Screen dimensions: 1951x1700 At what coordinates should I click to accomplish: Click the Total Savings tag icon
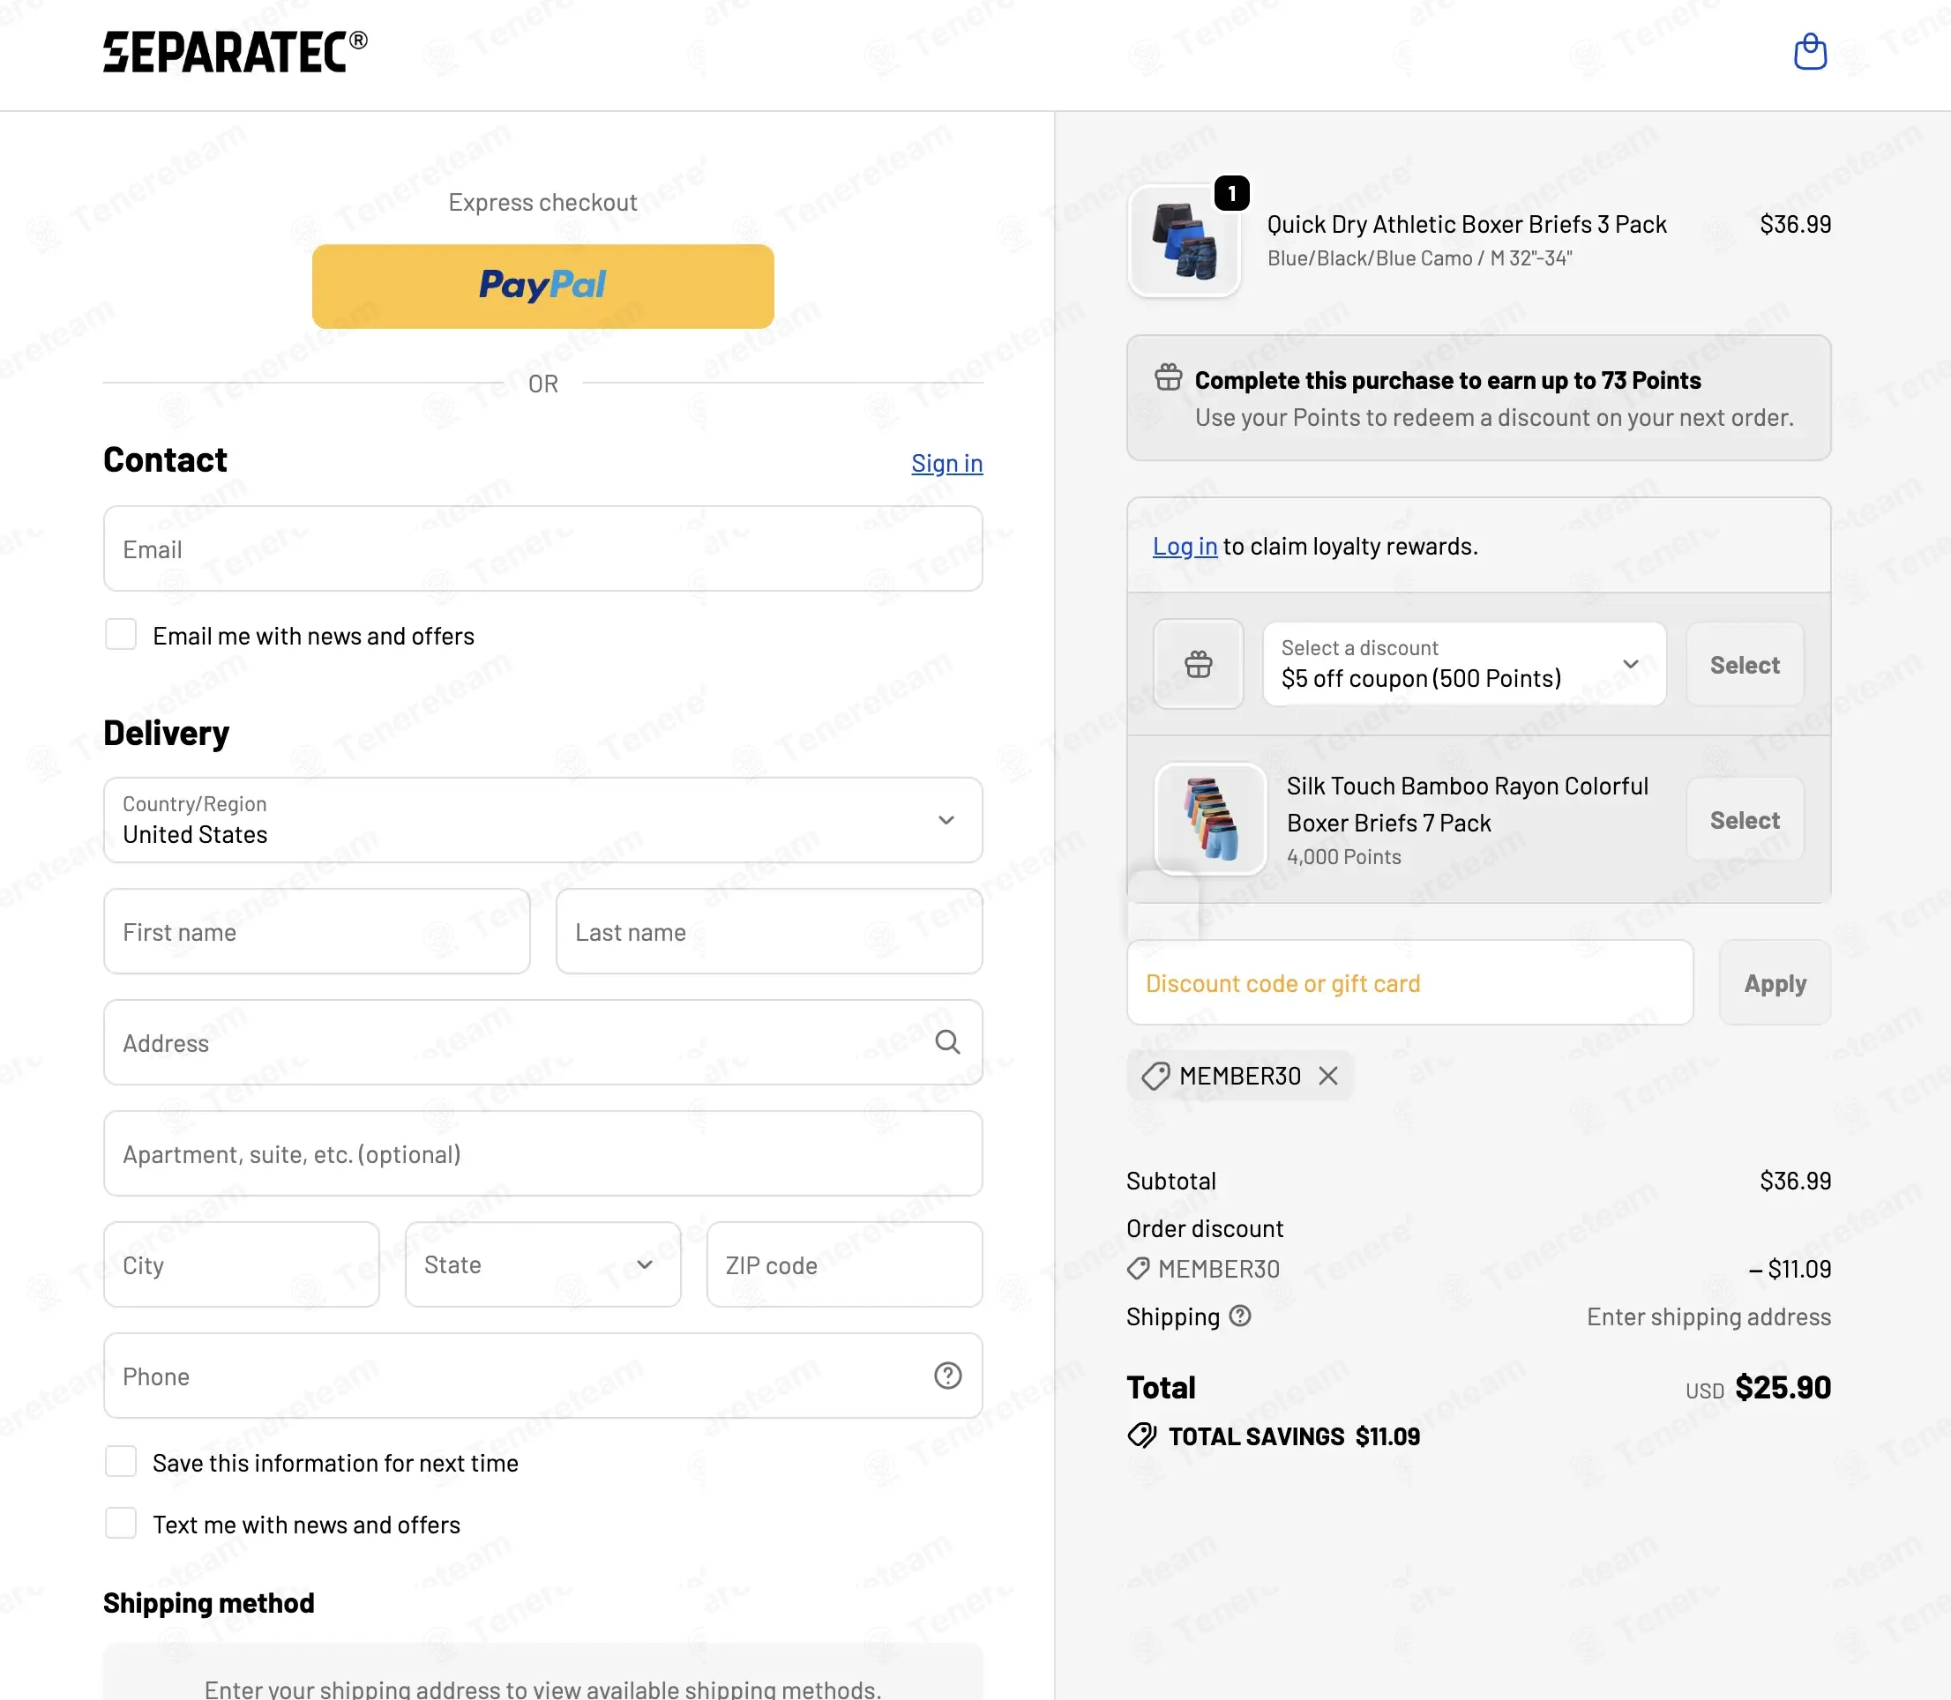pyautogui.click(x=1141, y=1435)
